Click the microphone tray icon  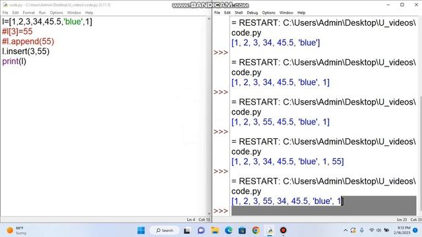point(362,230)
